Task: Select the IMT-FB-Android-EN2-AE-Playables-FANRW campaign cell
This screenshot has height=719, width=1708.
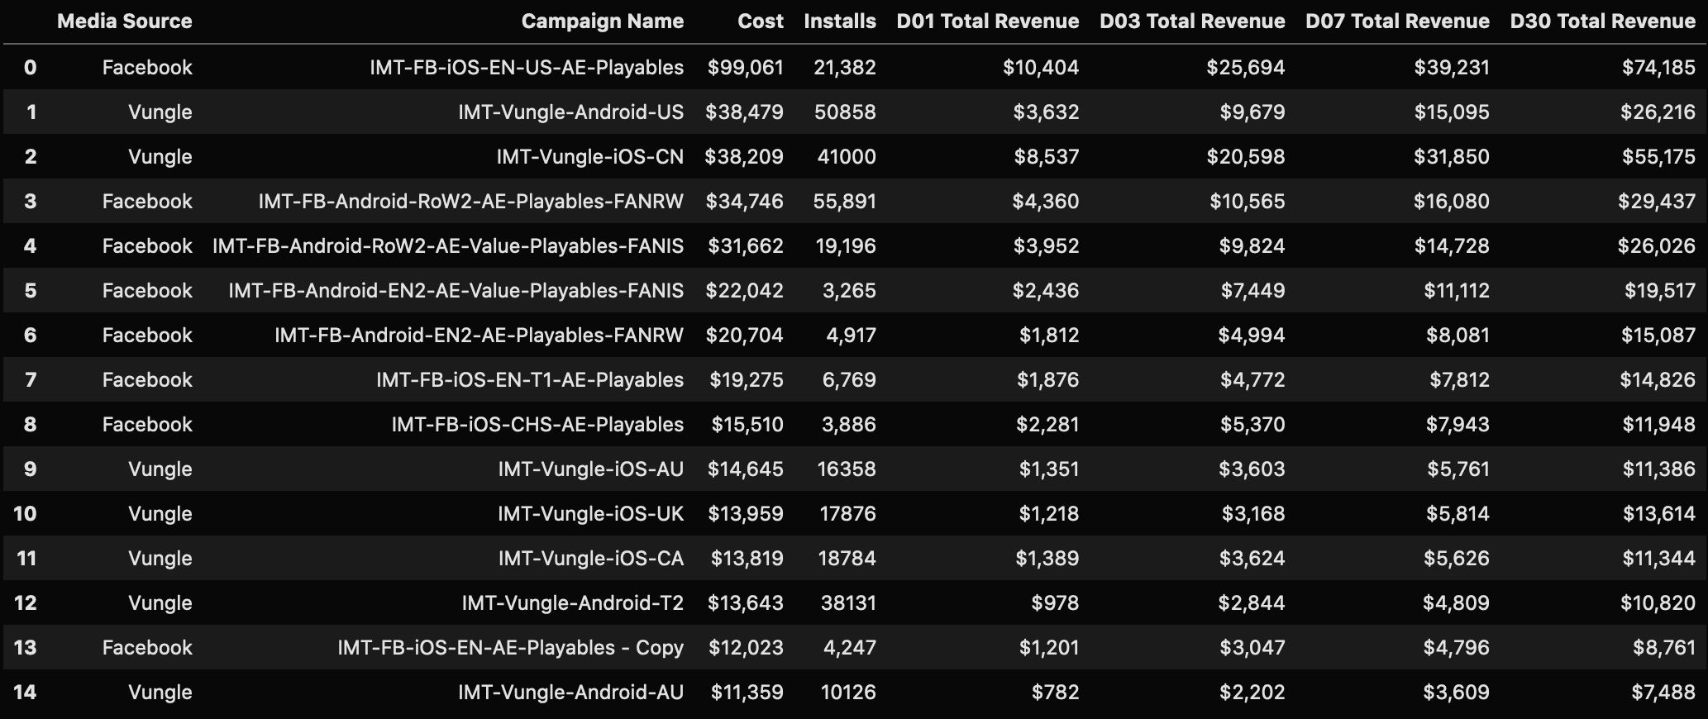Action: [x=479, y=336]
